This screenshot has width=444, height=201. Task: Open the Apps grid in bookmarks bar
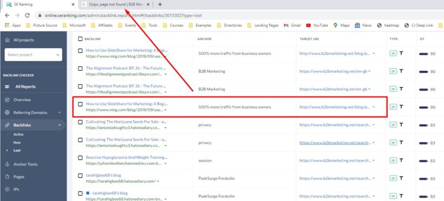(x=13, y=25)
